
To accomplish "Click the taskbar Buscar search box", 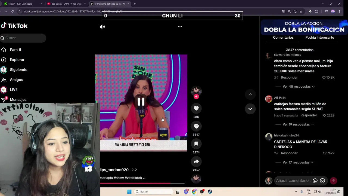I will [x=154, y=192].
